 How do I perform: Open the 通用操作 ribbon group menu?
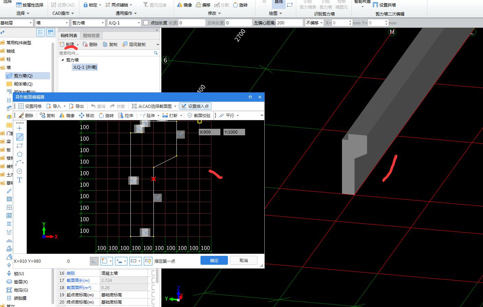pos(126,13)
